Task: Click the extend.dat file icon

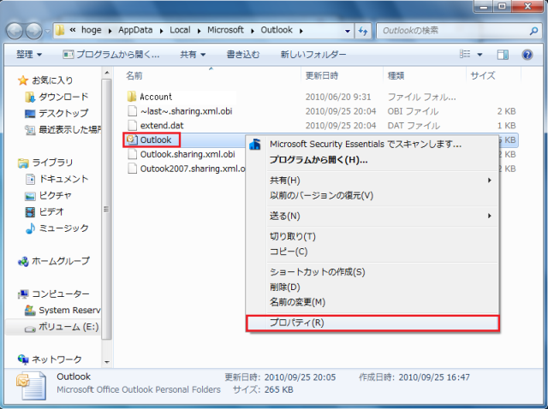Action: 132,125
